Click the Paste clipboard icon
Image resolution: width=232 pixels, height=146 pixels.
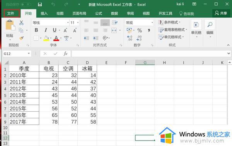10,25
